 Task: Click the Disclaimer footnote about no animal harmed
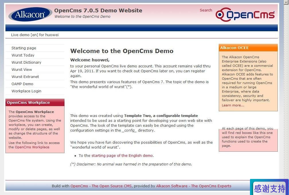(x=131, y=164)
